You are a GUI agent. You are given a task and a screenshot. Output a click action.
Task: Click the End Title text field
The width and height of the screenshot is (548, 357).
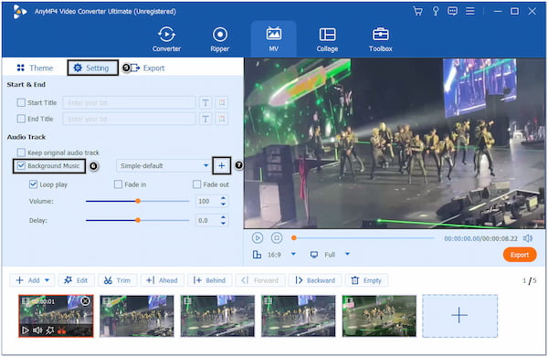[x=129, y=119]
